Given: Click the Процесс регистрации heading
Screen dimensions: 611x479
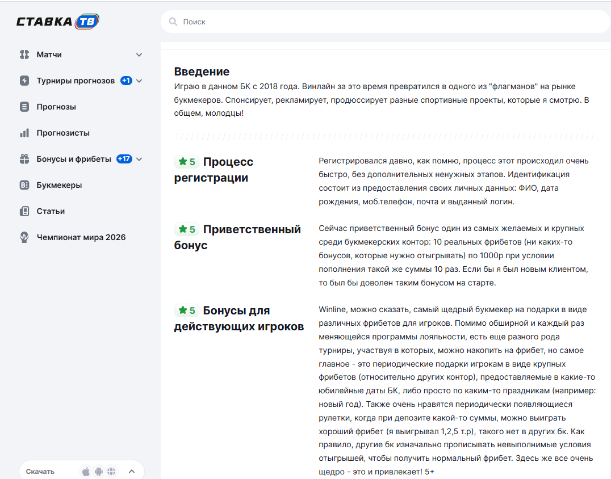Looking at the screenshot, I should click(x=214, y=169).
